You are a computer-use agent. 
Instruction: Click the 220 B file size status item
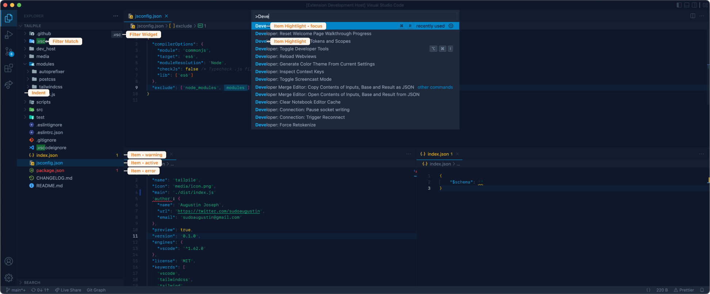click(x=662, y=290)
